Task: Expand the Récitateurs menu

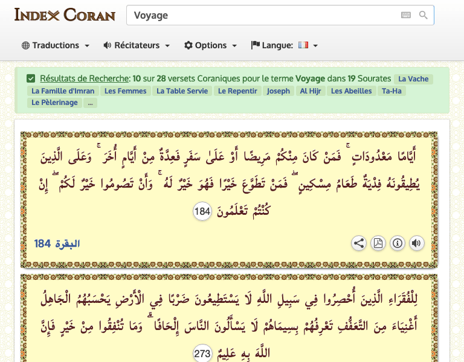Action: coord(137,45)
